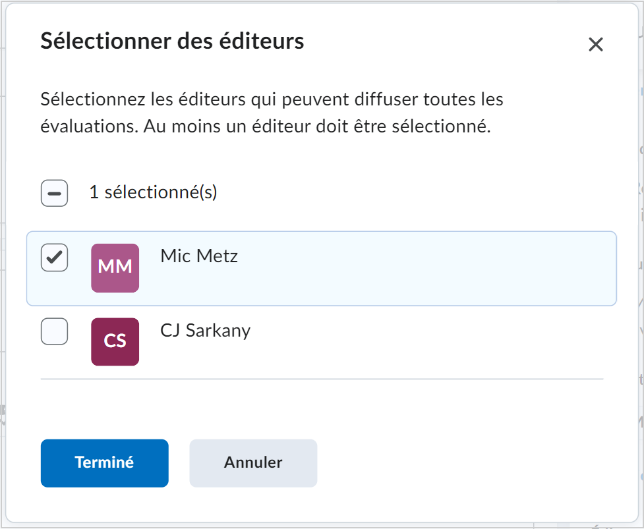Uncheck the Mic Metz checkbox
The width and height of the screenshot is (644, 529).
pos(54,258)
